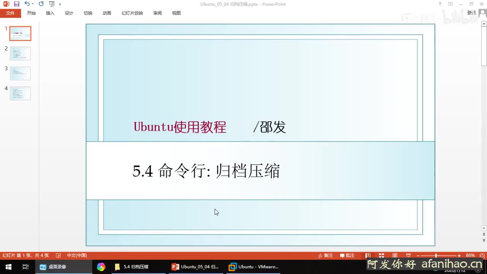Undo the last action

[27, 4]
